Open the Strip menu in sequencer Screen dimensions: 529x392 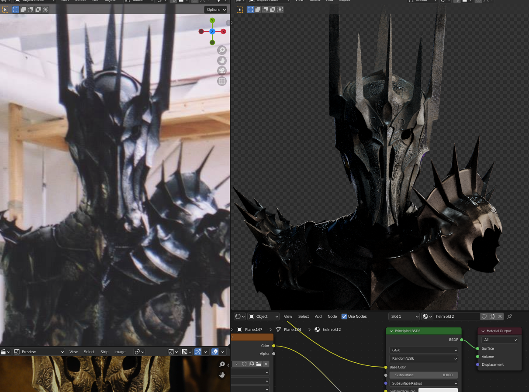pyautogui.click(x=104, y=352)
